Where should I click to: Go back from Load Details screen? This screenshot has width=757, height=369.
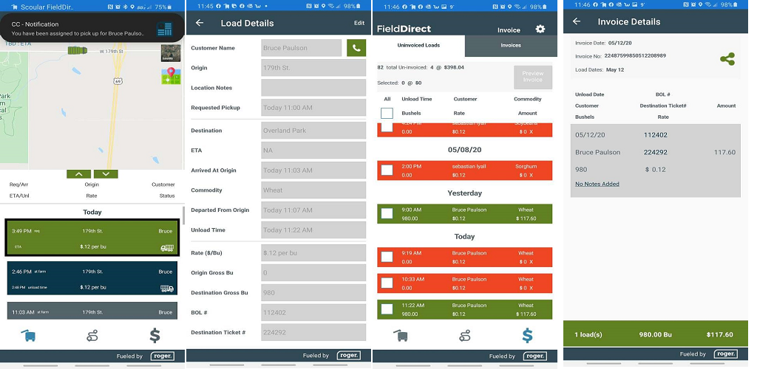(x=200, y=23)
